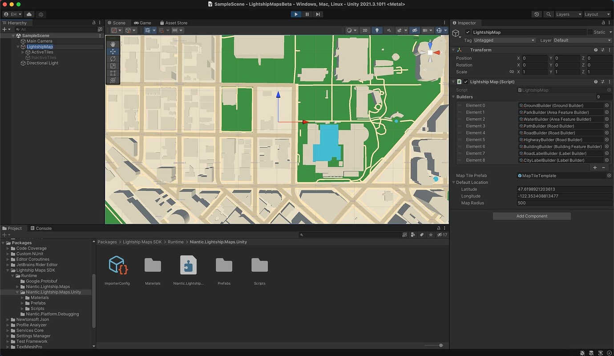Toggle hidden packages visibility count 17
This screenshot has height=356, width=614.
442,235
